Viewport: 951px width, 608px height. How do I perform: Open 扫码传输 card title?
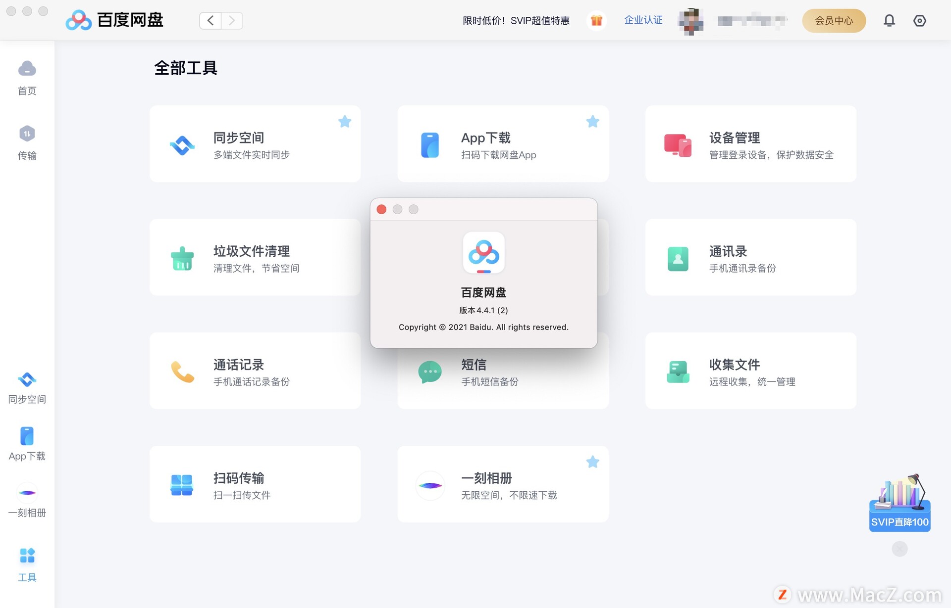pyautogui.click(x=239, y=478)
